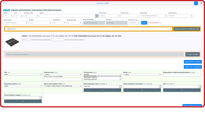Click the Przypisz produkt button
This screenshot has width=205, height=115.
point(192,54)
